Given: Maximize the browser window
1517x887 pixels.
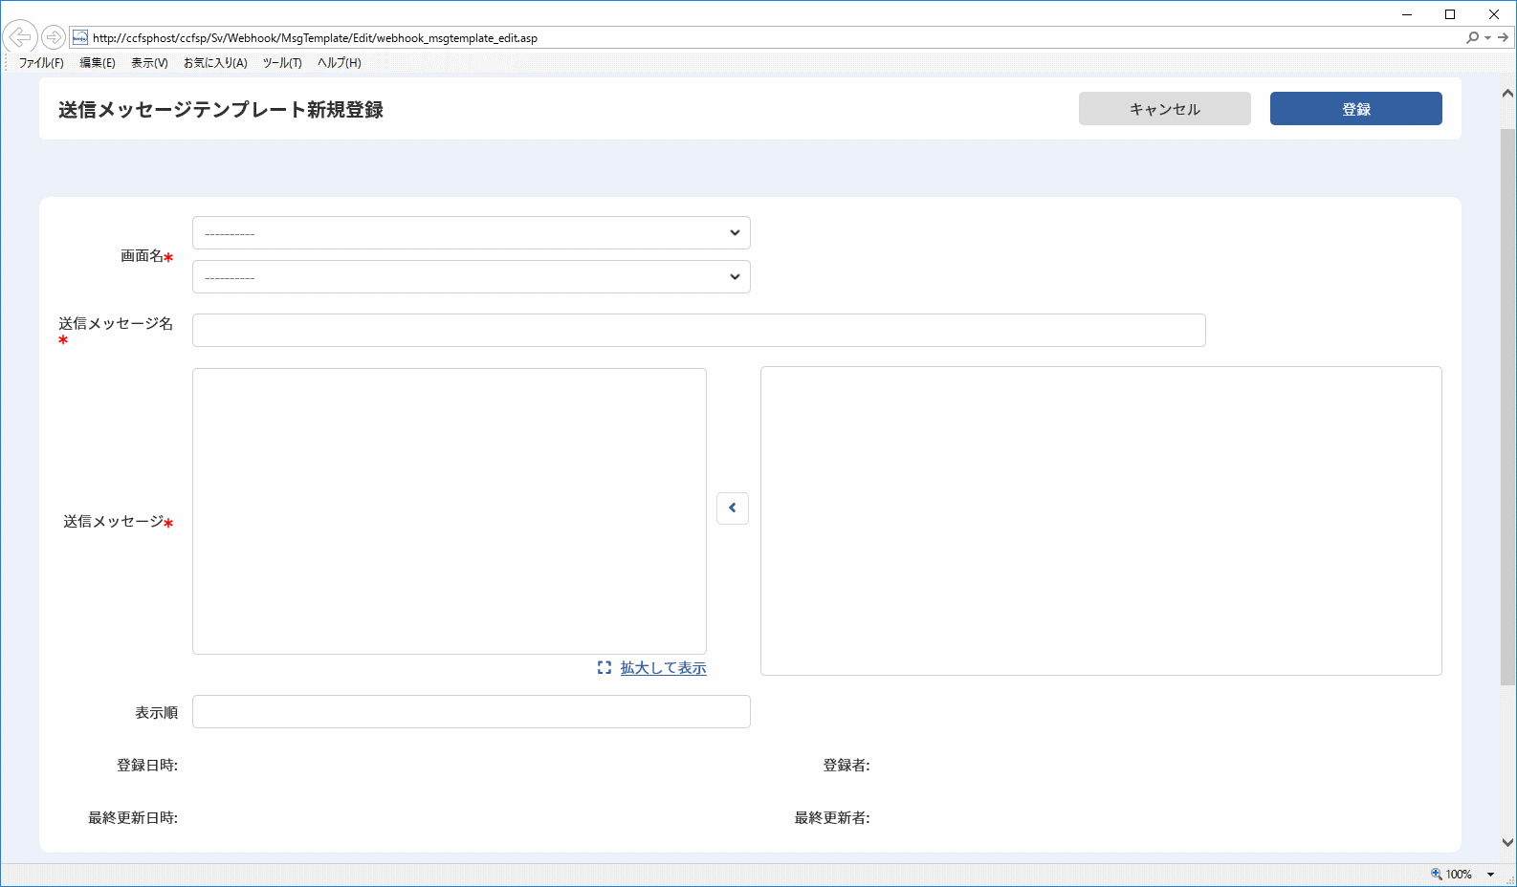Looking at the screenshot, I should point(1450,14).
